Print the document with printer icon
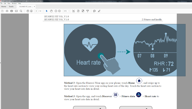Viewport: 192px width, 109px height. click(x=12, y=11)
